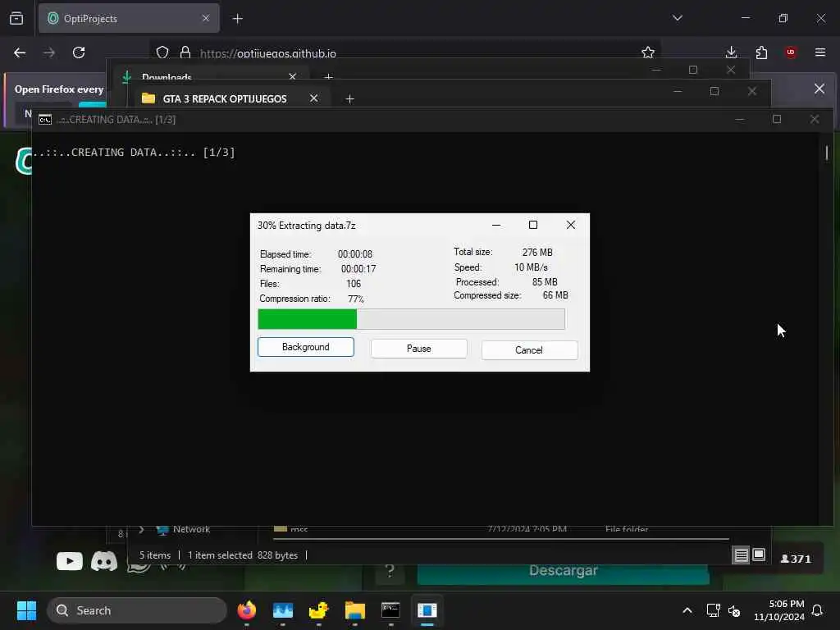Open Firefox tracking protection shield
The image size is (840, 630).
click(x=162, y=52)
